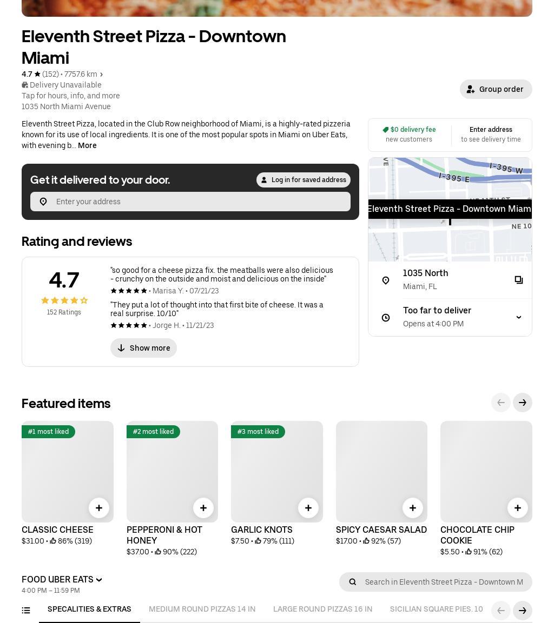Select the Specialties & Extras tab
Viewport: 554px width, 623px height.
89,609
